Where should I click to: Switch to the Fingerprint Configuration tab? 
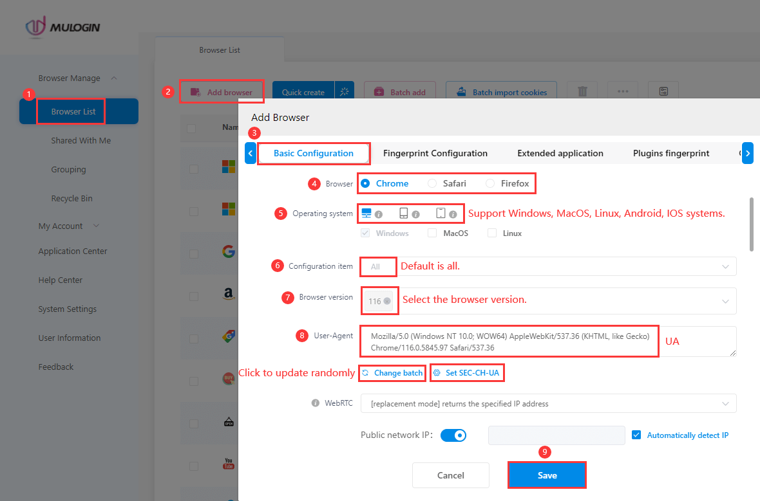[435, 153]
